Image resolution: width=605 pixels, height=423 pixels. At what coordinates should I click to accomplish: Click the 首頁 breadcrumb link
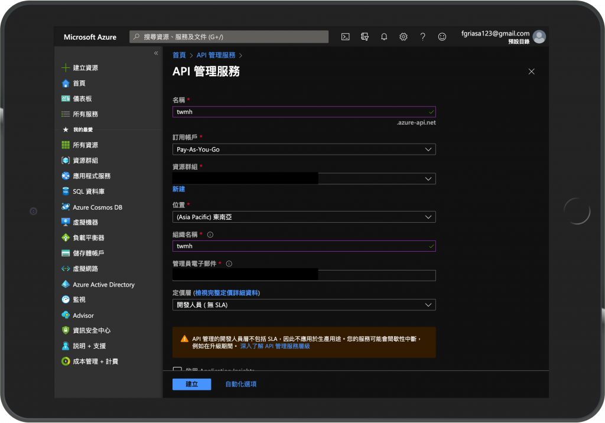click(179, 55)
